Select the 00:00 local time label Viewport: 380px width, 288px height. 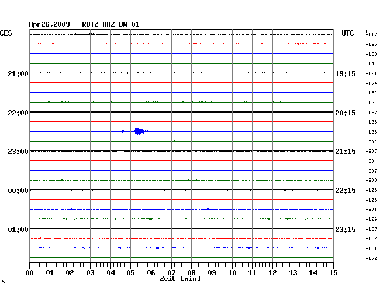coord(18,191)
